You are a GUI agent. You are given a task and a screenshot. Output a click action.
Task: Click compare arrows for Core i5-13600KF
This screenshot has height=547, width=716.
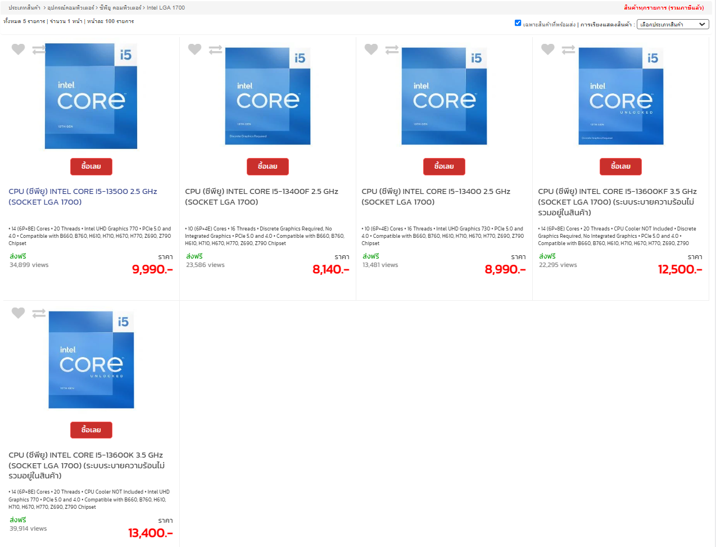point(568,49)
